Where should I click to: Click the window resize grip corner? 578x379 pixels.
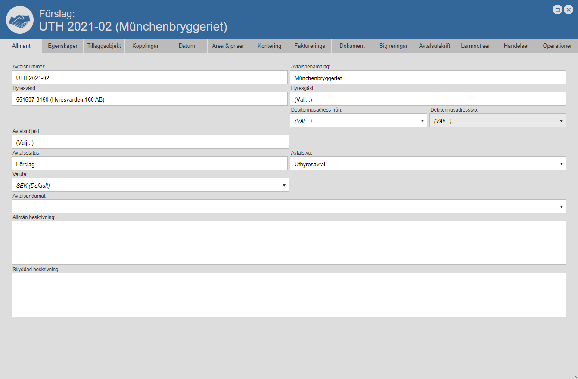575,376
